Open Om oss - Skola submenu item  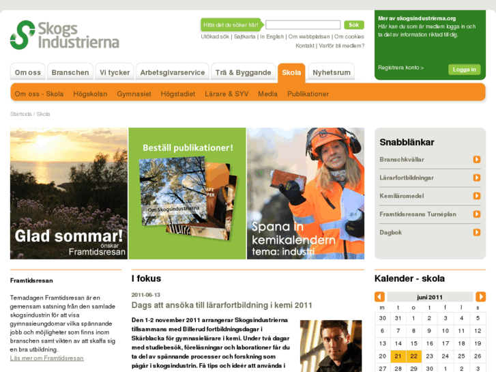[x=39, y=94]
